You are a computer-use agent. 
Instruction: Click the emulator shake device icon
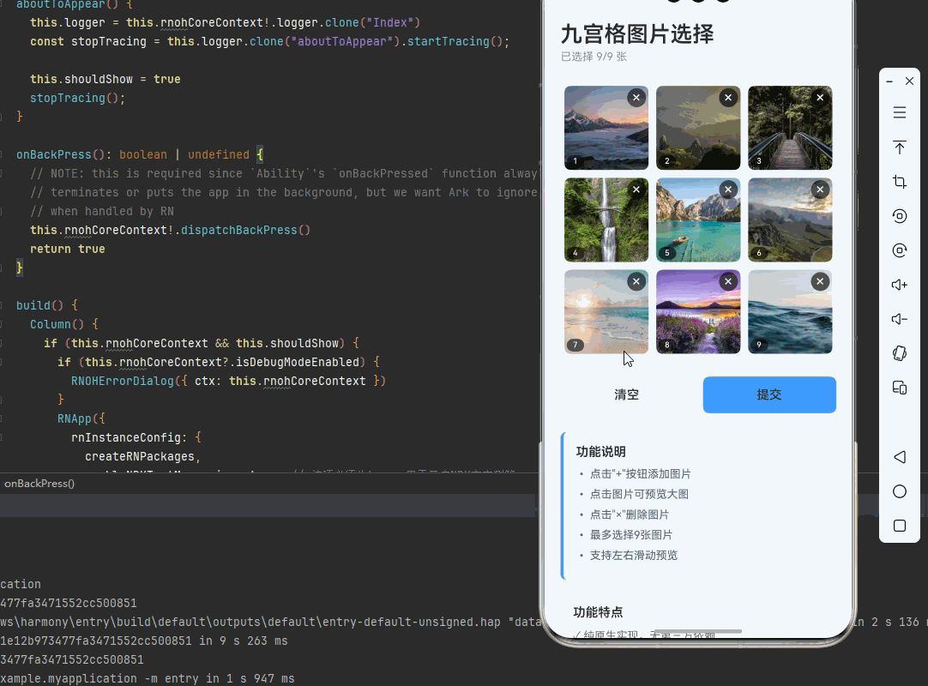[900, 353]
